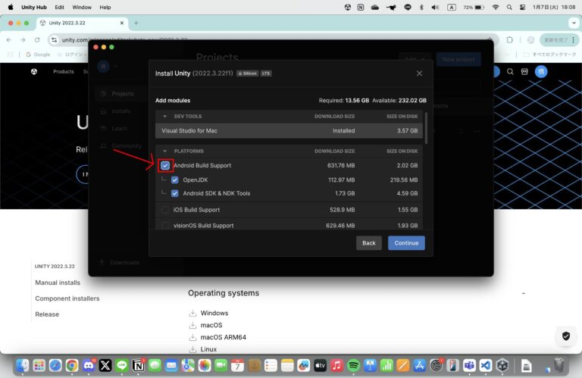Viewport: 582px width, 378px height.
Task: Click the Continue button
Action: 406,243
